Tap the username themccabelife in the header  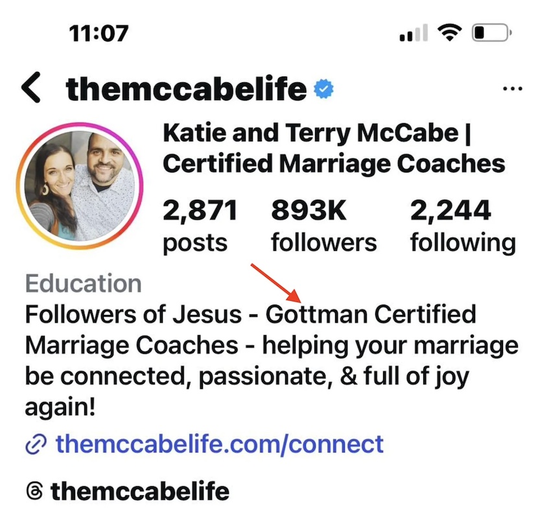coord(185,88)
